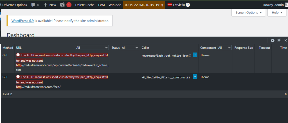Open the Help tab button

277,13
